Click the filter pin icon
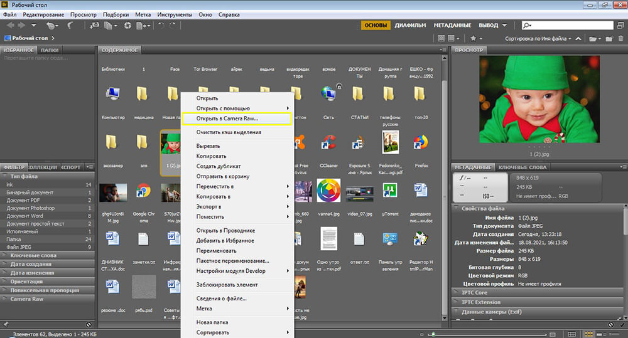Viewport: 628px width, 338px height. (6, 324)
